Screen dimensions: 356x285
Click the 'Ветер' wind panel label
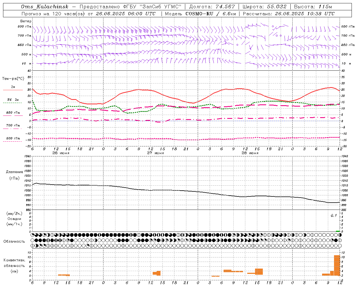click(x=26, y=21)
